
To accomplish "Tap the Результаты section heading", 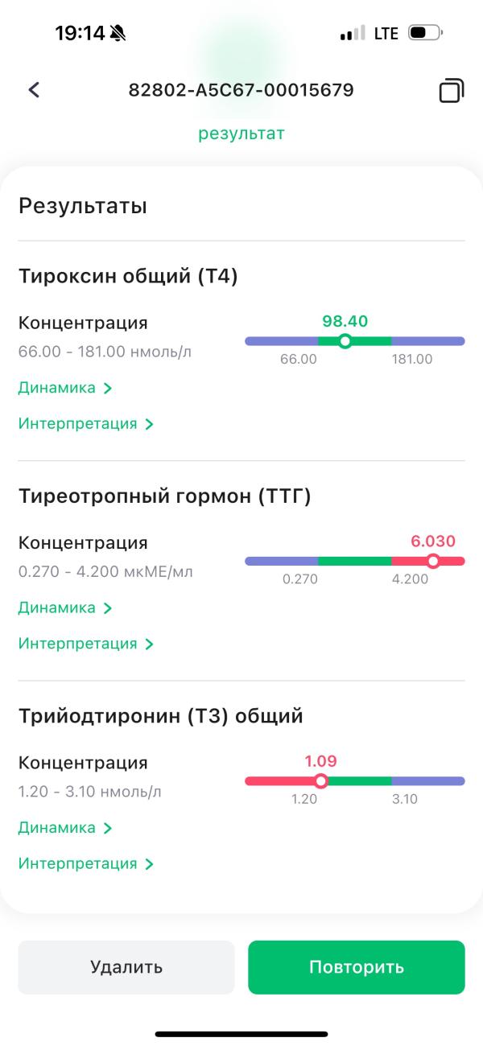I will tap(83, 206).
